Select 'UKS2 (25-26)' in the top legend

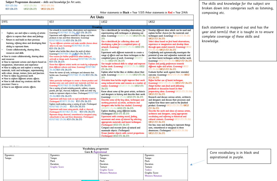tap(47, 6)
